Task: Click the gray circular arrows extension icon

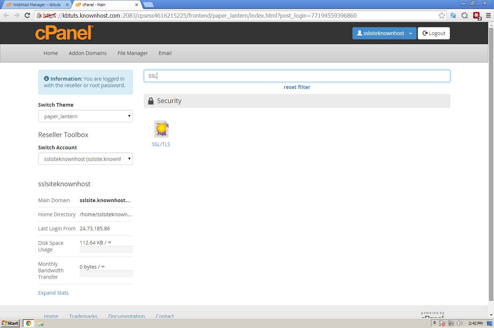Action: tap(465, 16)
